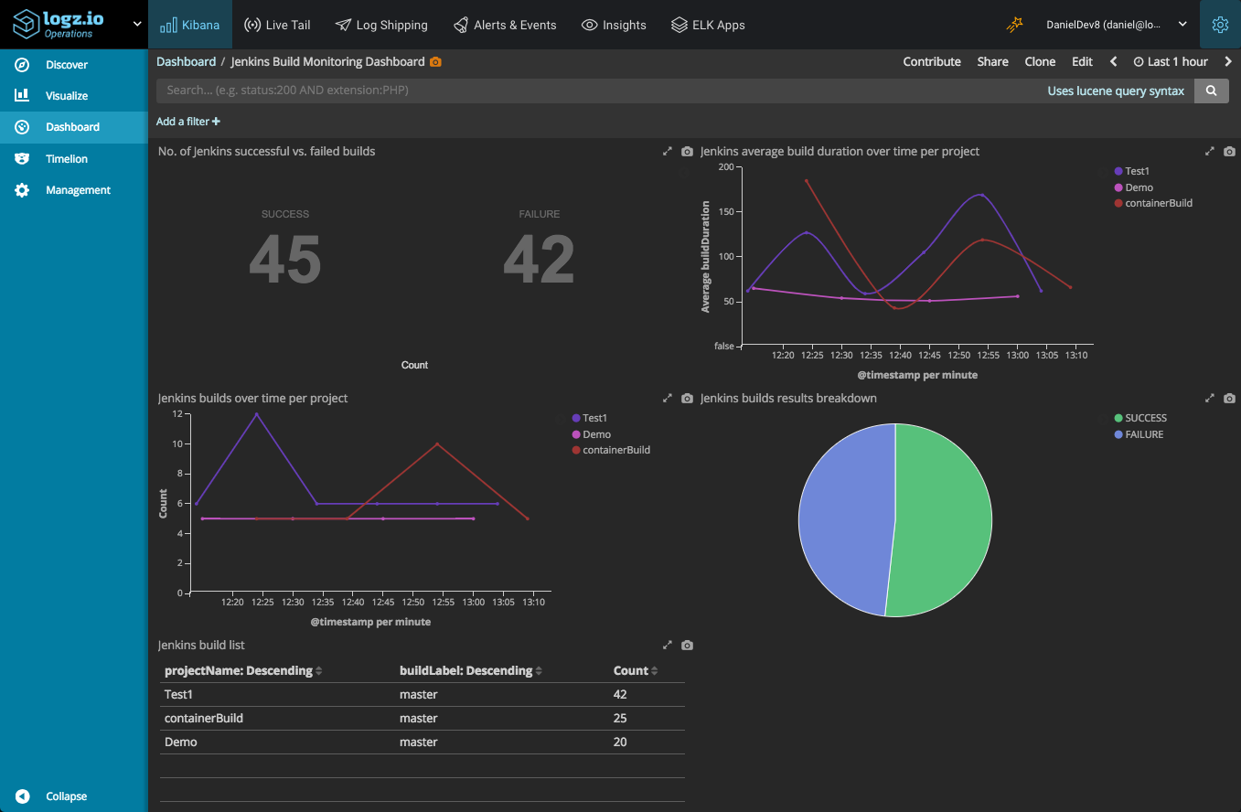Toggle Test1 legend in builds over time chart
The image size is (1241, 812).
click(590, 418)
